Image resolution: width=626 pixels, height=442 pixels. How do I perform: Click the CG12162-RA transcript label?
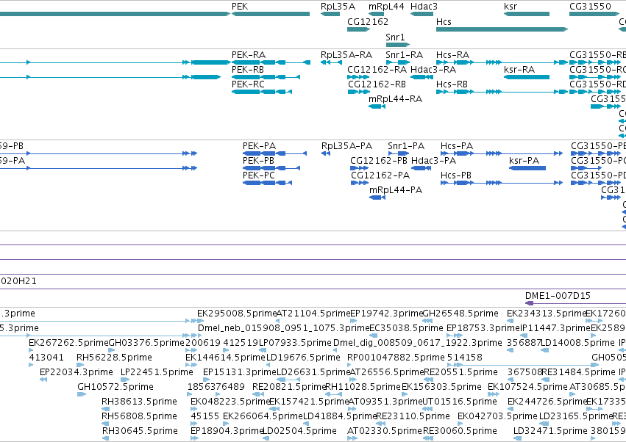pyautogui.click(x=377, y=69)
